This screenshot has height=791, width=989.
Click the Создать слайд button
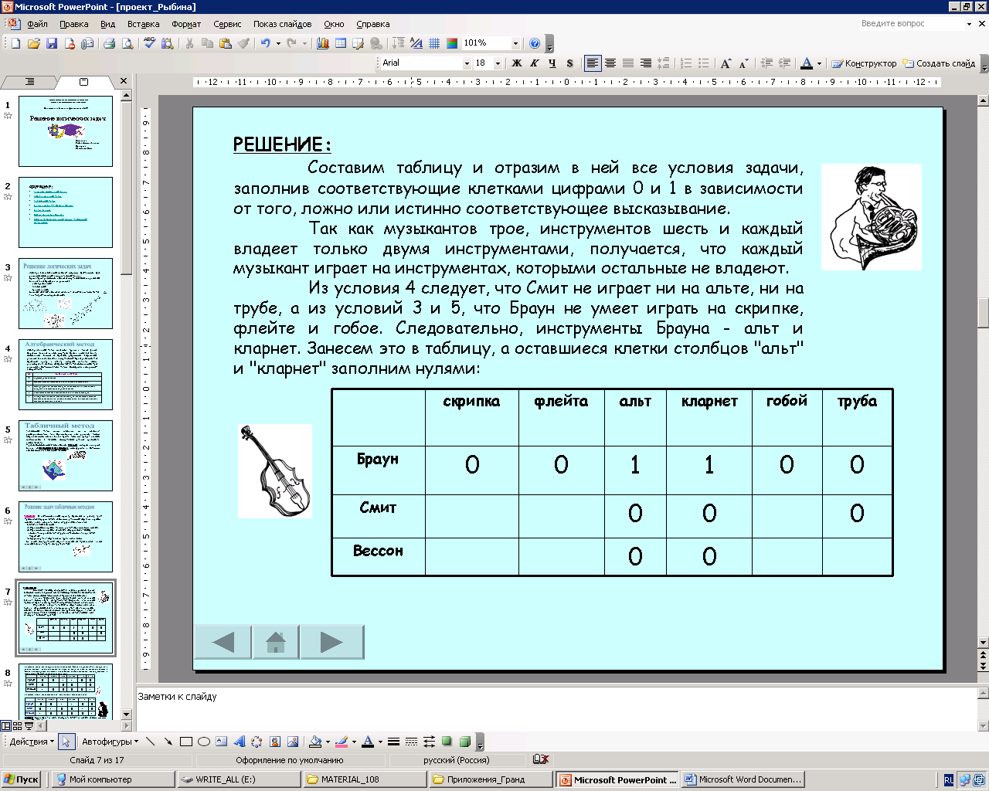click(x=940, y=63)
